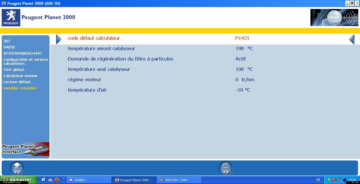Switch to Peugeot Planet 2000 taskbar button
Image resolution: width=360 pixels, height=184 pixels.
[x=134, y=180]
